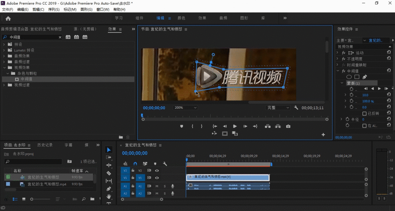
Task: Select the Selection tool arrow
Action: point(109,150)
